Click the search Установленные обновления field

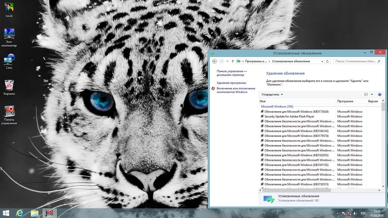pyautogui.click(x=356, y=61)
